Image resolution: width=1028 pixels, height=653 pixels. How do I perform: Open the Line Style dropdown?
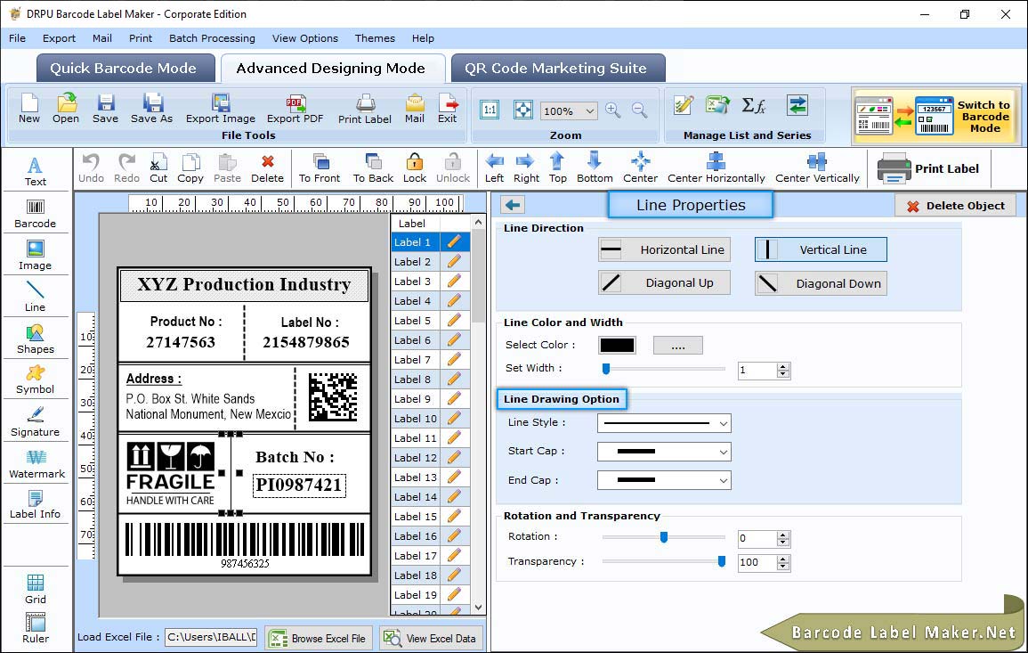point(664,423)
